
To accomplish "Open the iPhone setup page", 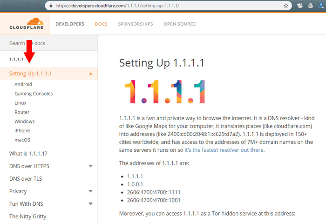I will click(x=22, y=131).
